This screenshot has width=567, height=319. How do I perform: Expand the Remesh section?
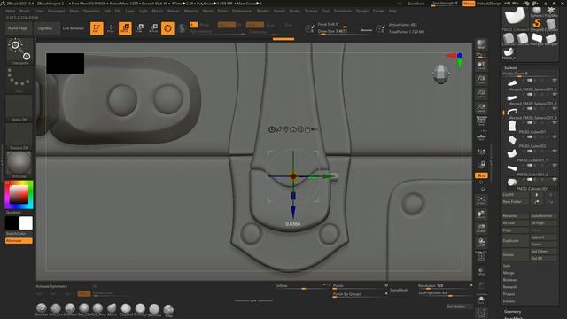(510, 287)
